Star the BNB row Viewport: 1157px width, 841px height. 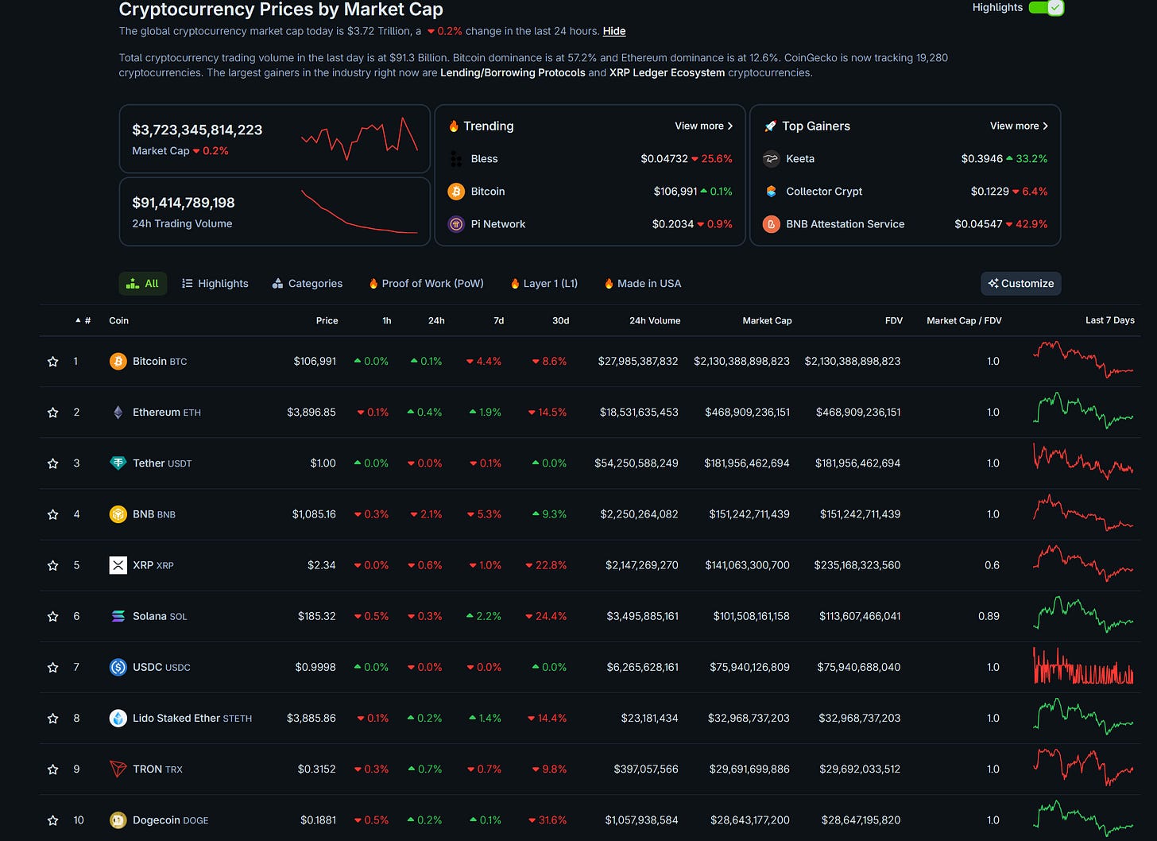[53, 514]
